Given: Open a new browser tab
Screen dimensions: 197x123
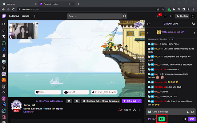Looking at the screenshot, I should point(78,4).
